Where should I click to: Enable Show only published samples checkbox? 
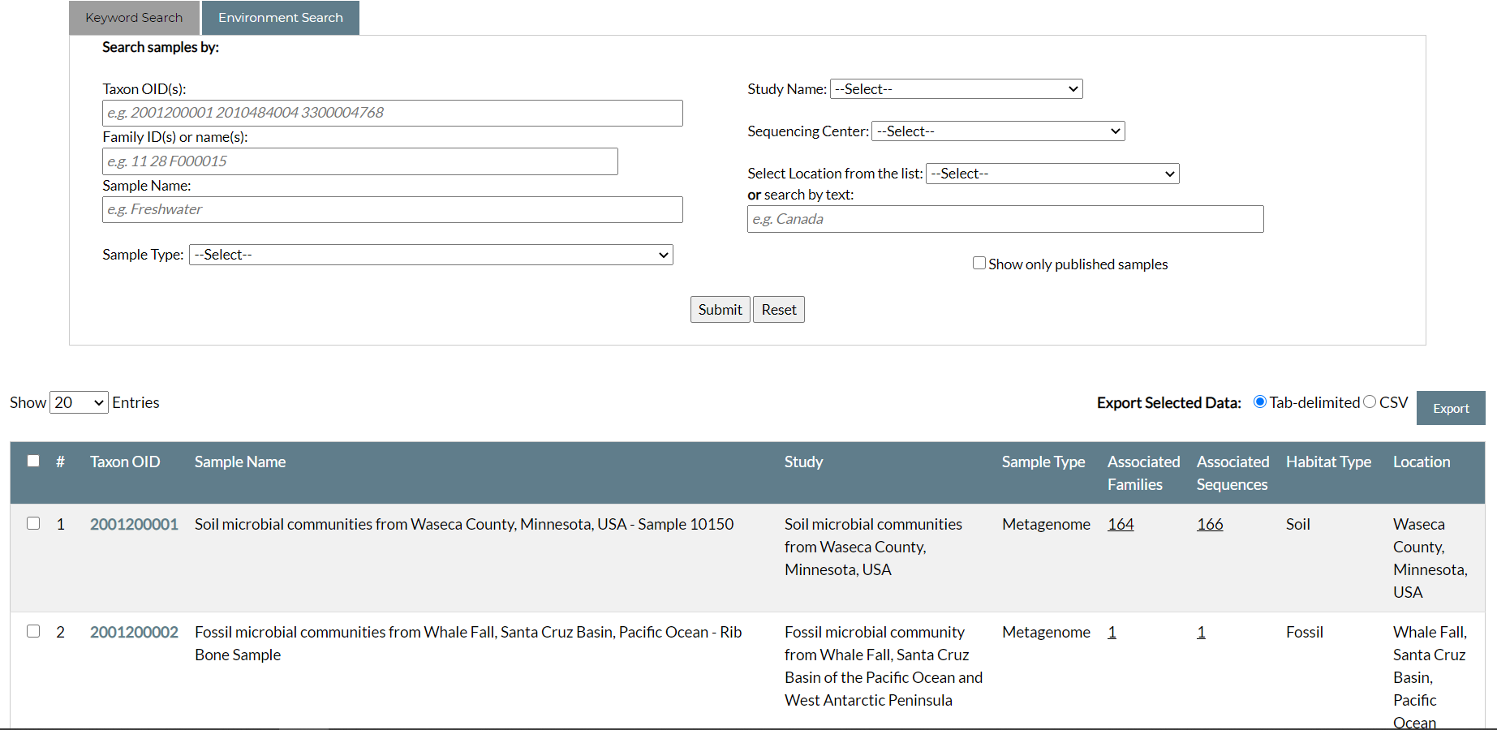[x=979, y=263]
